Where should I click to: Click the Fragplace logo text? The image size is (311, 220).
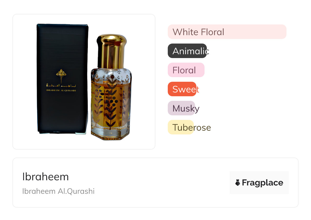pyautogui.click(x=262, y=183)
